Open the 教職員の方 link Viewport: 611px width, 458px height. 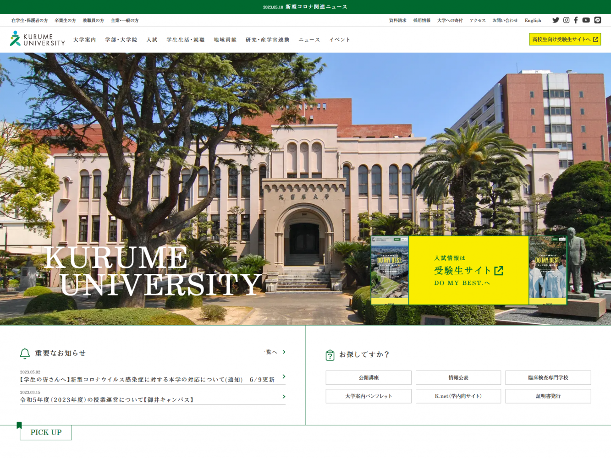[x=94, y=21]
